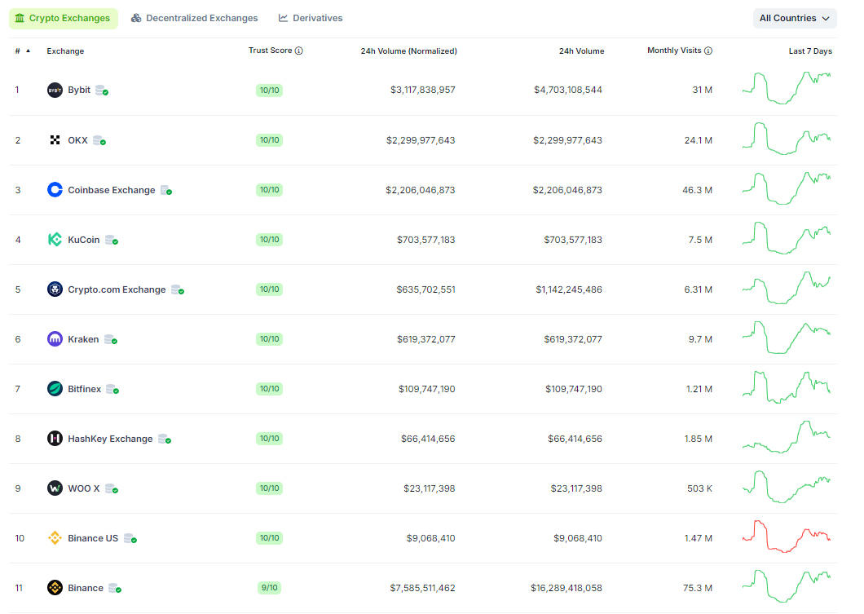This screenshot has height=614, width=864.
Task: Click the Monthly Visits info icon
Action: pos(708,51)
